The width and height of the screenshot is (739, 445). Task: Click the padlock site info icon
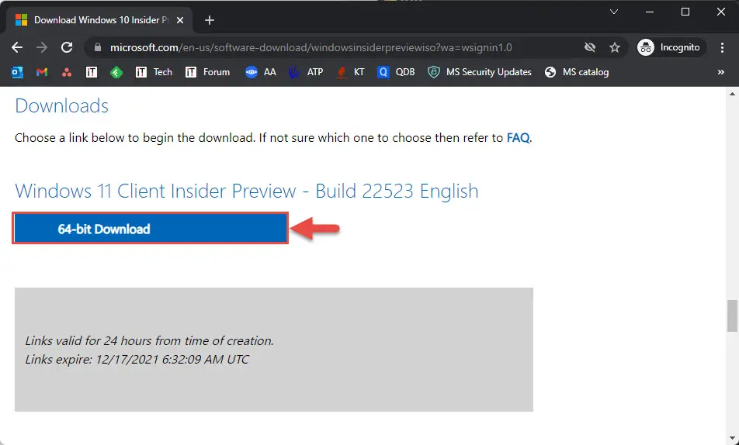(x=98, y=47)
